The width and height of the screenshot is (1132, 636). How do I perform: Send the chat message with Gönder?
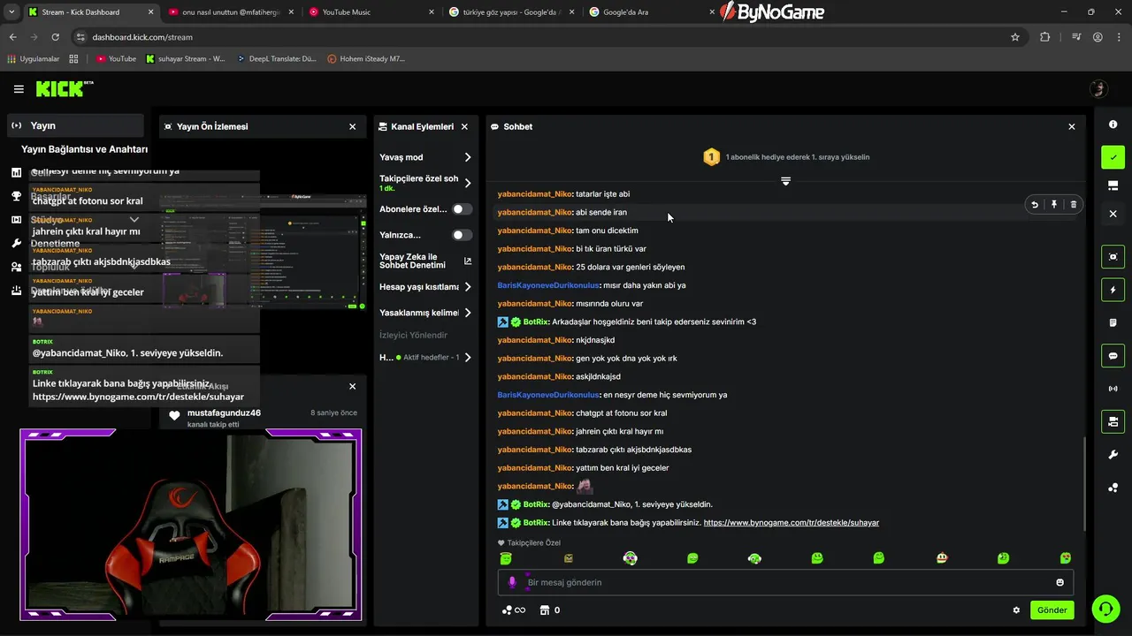(1052, 610)
